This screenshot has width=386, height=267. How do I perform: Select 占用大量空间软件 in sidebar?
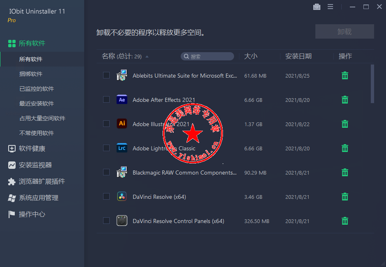tap(42, 118)
